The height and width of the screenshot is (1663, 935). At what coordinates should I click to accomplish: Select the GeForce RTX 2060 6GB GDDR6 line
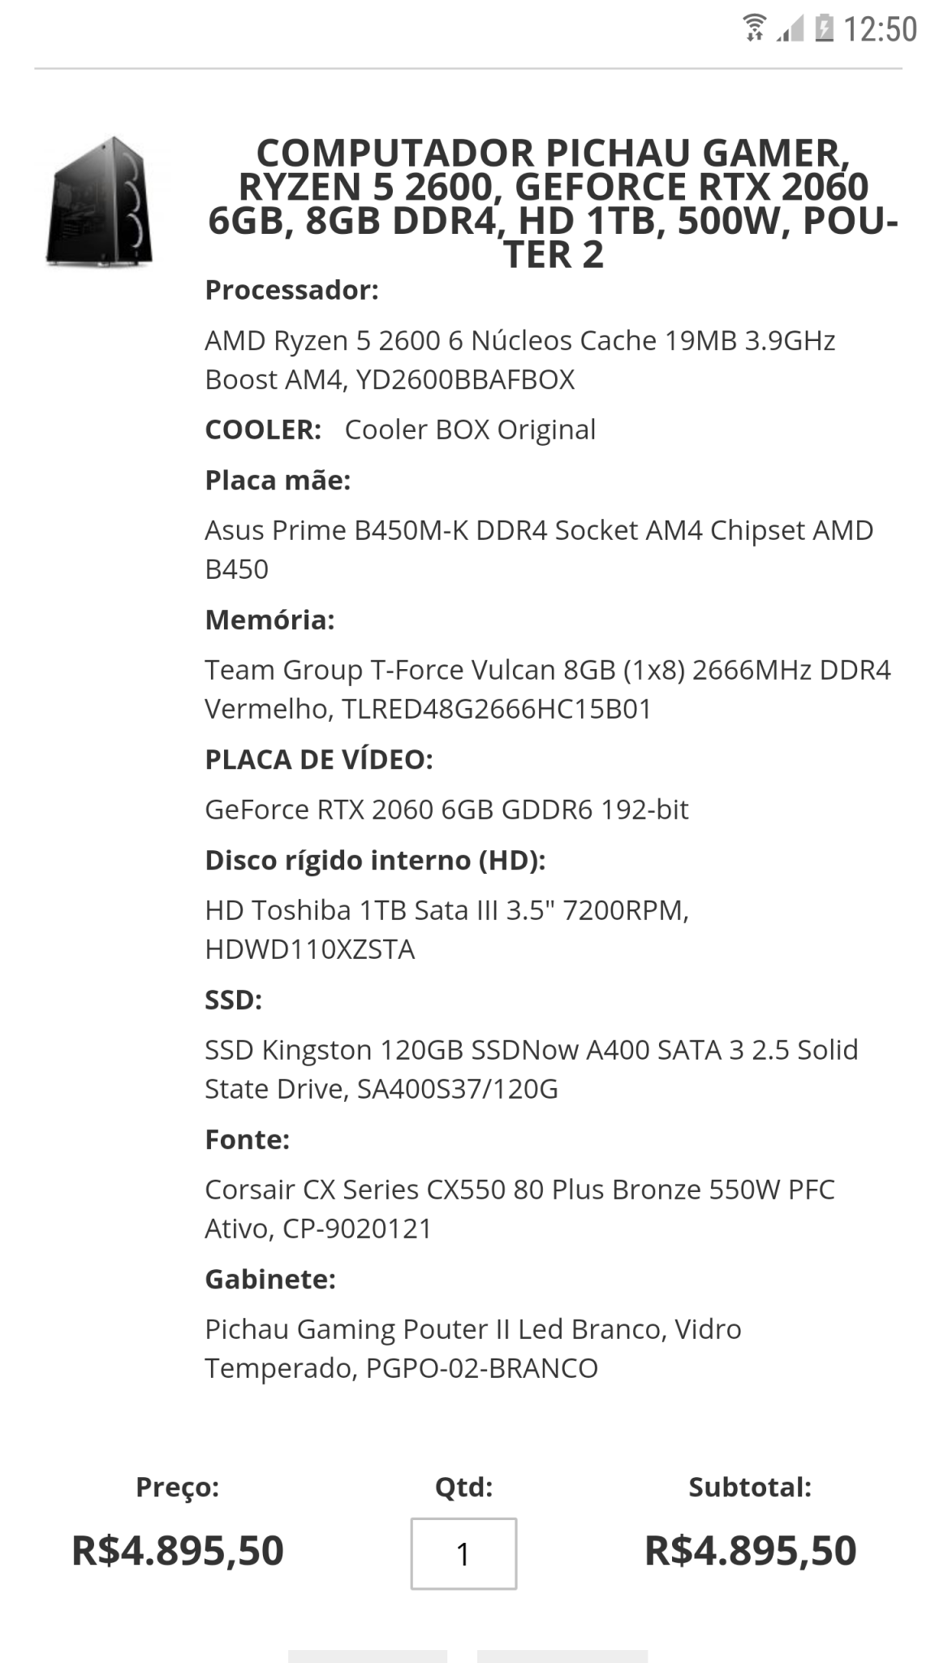coord(446,810)
